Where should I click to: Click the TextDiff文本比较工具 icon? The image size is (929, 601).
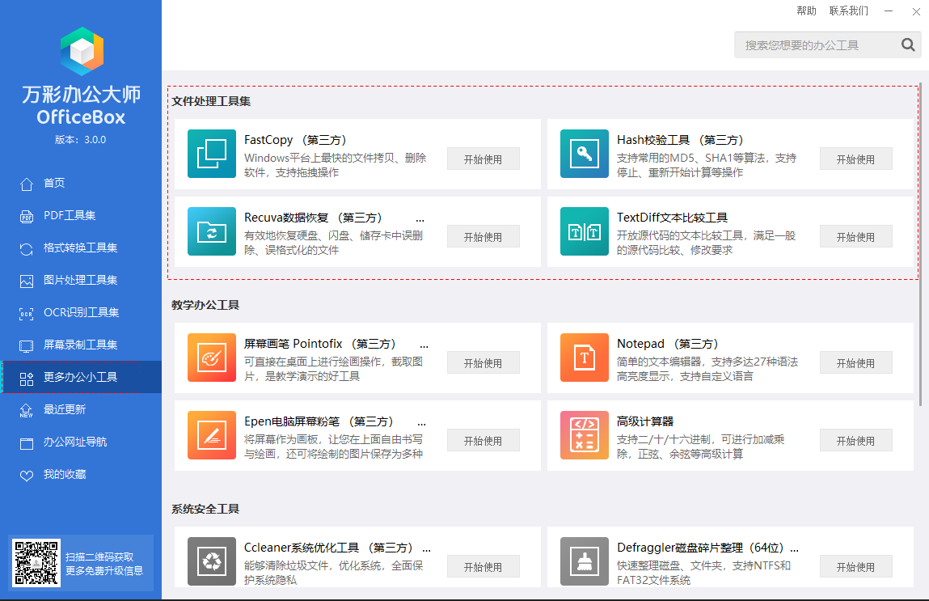click(584, 231)
